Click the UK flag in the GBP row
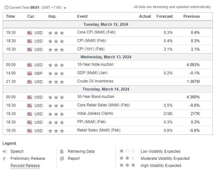The image size is (216, 175). [30, 73]
